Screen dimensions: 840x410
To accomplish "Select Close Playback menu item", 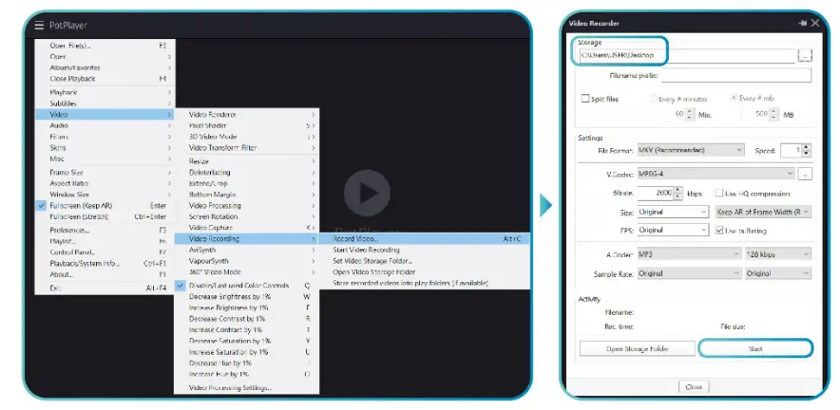I will coord(105,79).
